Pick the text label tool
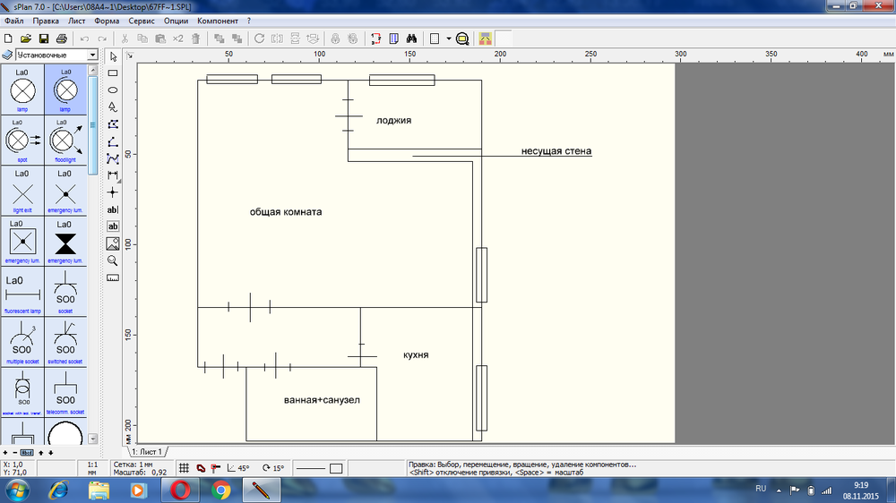 coord(113,209)
